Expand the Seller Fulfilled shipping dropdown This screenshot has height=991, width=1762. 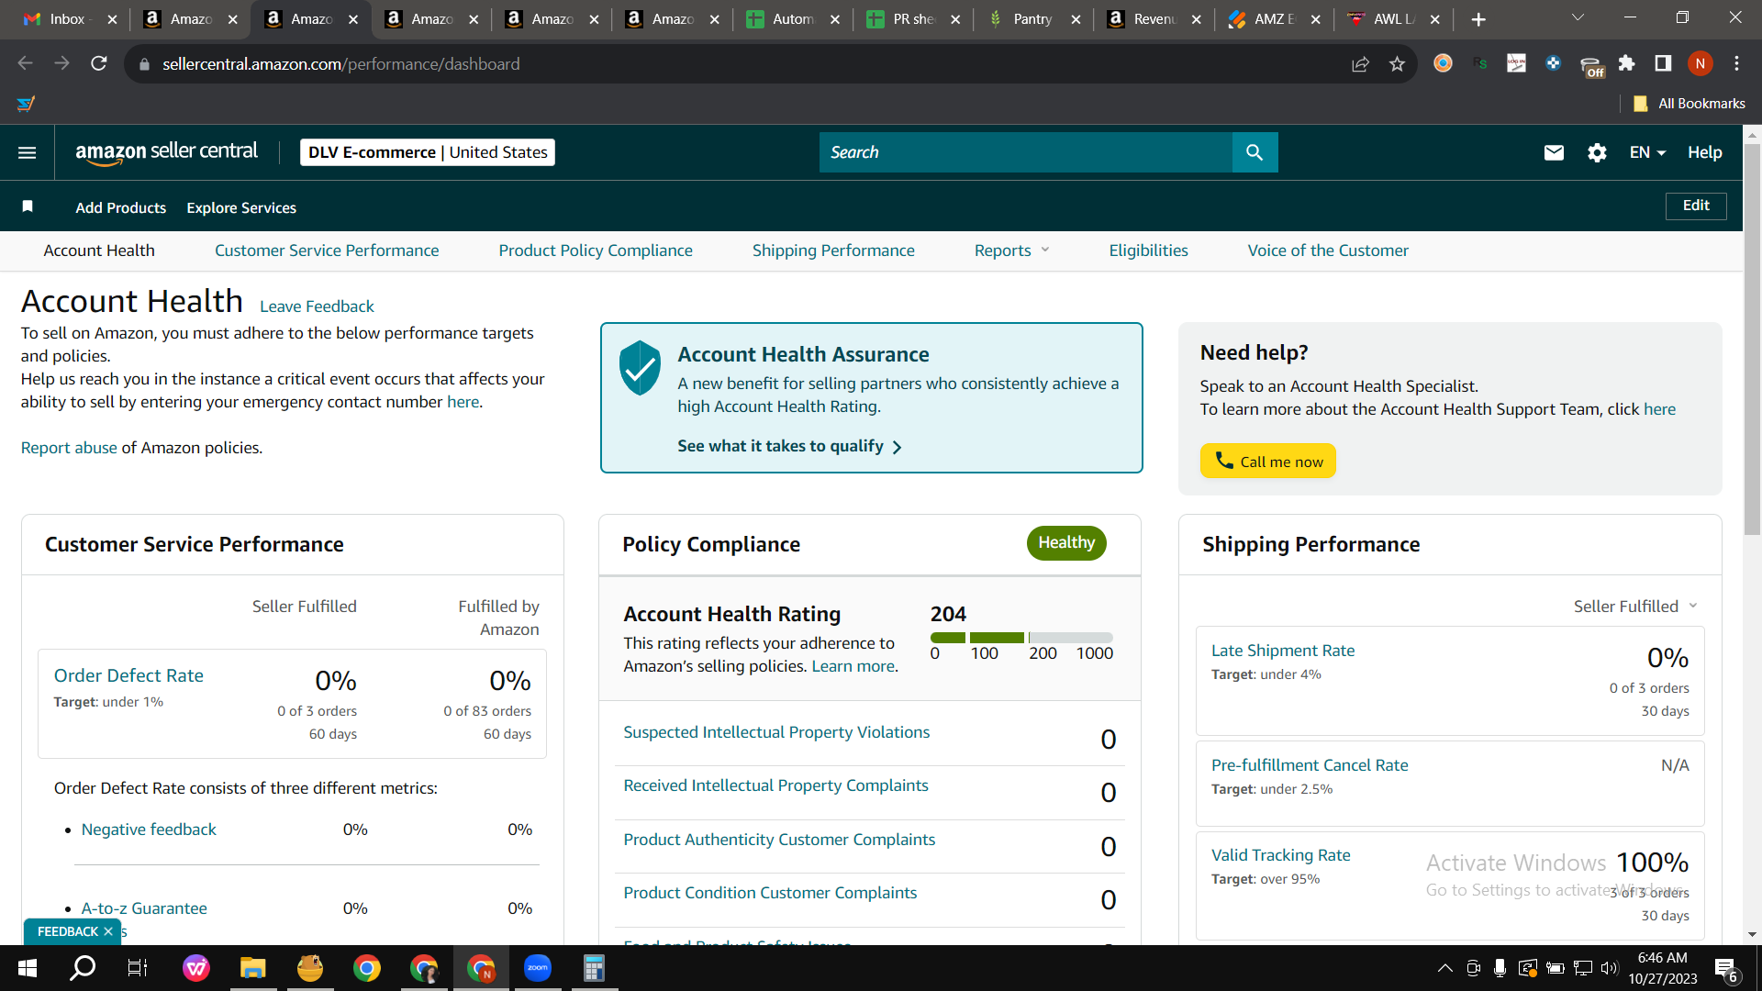tap(1635, 607)
